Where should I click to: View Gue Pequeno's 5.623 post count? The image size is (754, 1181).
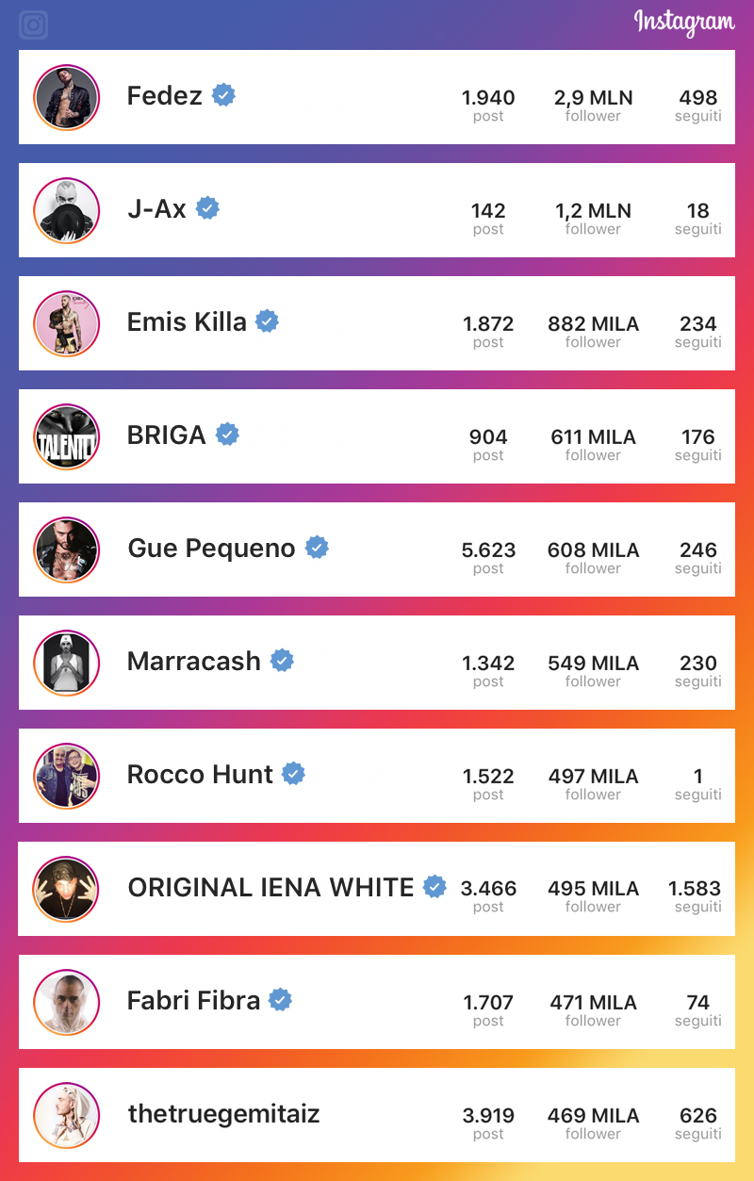click(x=488, y=557)
